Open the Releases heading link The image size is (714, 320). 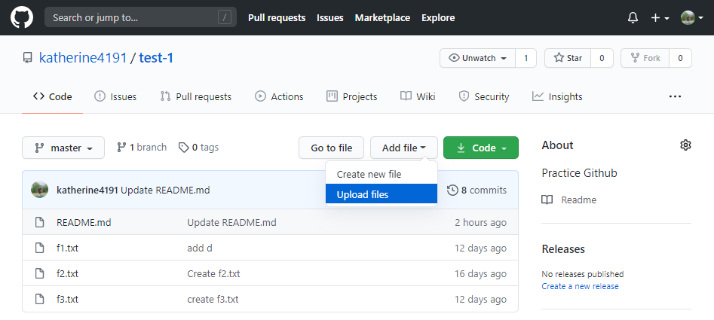click(563, 249)
